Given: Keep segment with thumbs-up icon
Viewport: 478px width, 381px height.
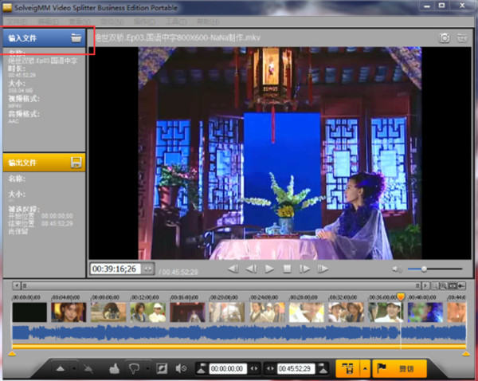Looking at the screenshot, I should click(x=114, y=368).
